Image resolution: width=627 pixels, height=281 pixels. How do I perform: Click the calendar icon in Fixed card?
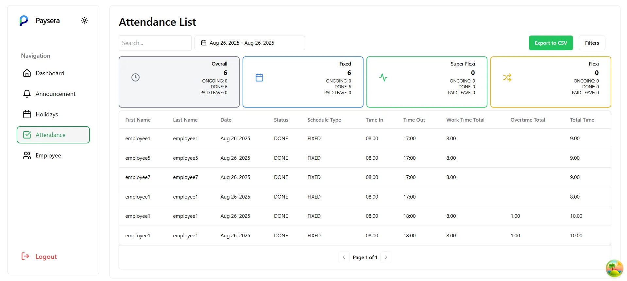click(x=259, y=77)
